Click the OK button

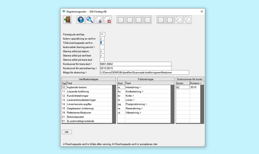point(67,132)
